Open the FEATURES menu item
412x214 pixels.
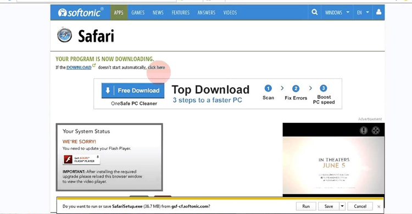tap(181, 12)
